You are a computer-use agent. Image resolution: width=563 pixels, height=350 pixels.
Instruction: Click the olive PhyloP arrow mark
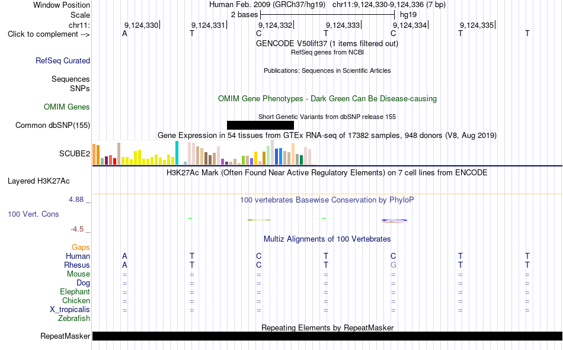coord(259,220)
